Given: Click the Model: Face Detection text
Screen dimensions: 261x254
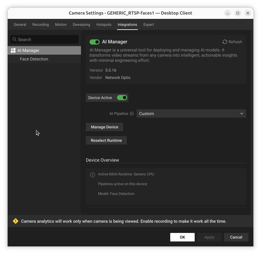Looking at the screenshot, I should [x=116, y=194].
